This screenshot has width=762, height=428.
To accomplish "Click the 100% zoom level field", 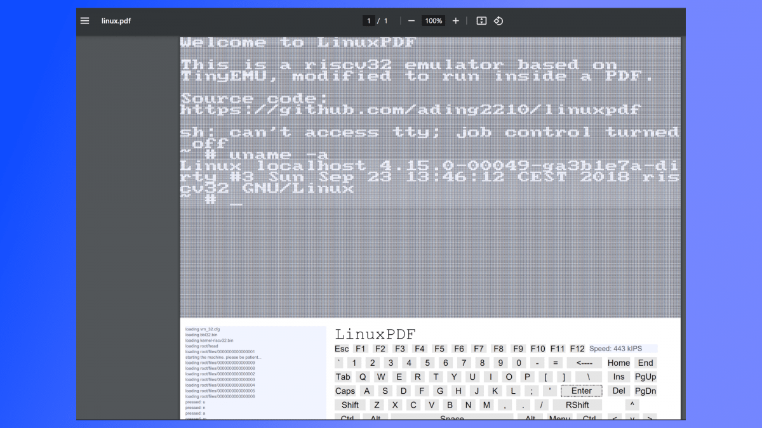I will (434, 21).
